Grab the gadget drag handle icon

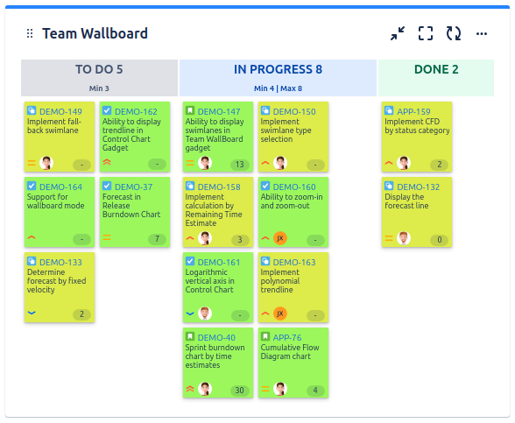click(30, 33)
